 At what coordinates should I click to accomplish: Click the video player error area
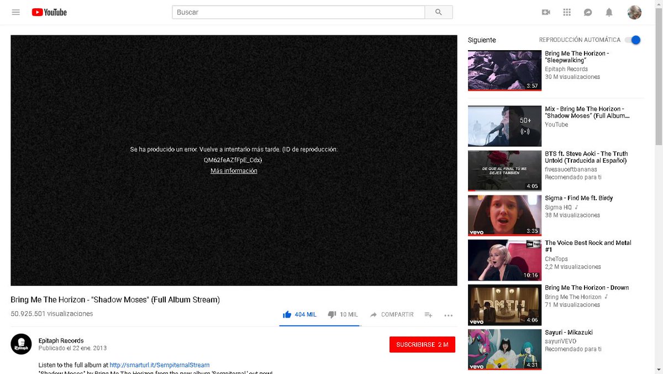click(x=234, y=160)
